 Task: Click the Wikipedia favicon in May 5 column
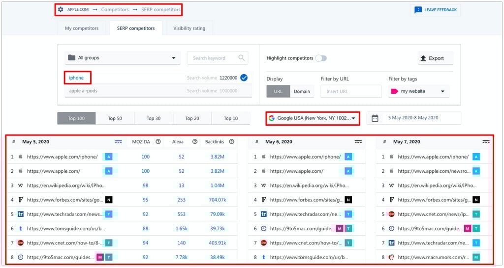coord(21,185)
